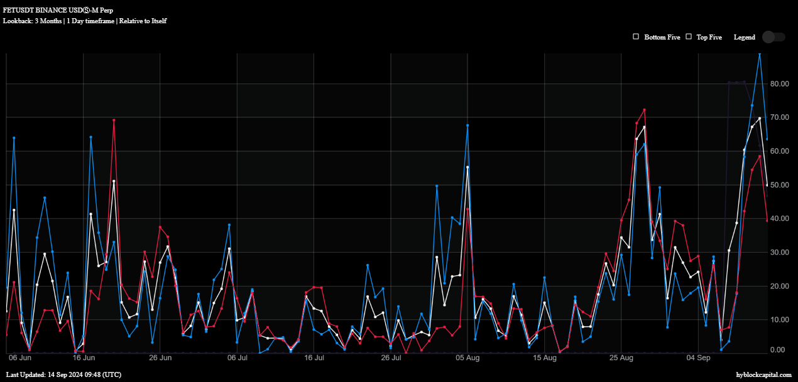Click the Bottom Five label text
Screen dimensions: 798x382
click(662, 37)
